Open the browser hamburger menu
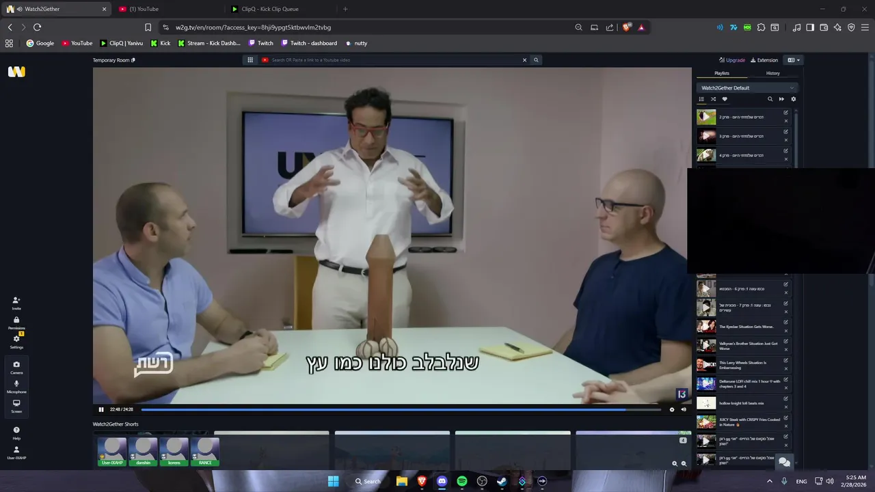The image size is (875, 492). pos(865,27)
